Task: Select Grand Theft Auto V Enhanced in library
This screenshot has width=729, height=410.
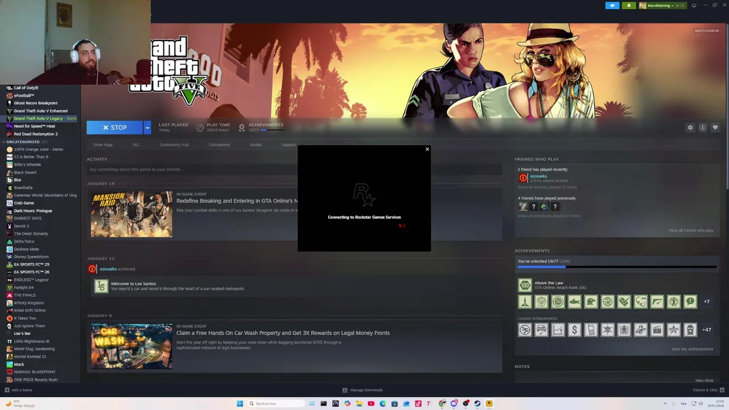Action: 40,111
